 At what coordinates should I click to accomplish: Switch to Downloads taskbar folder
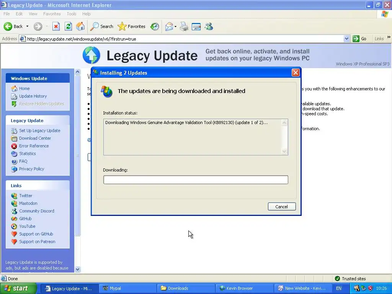point(186,288)
